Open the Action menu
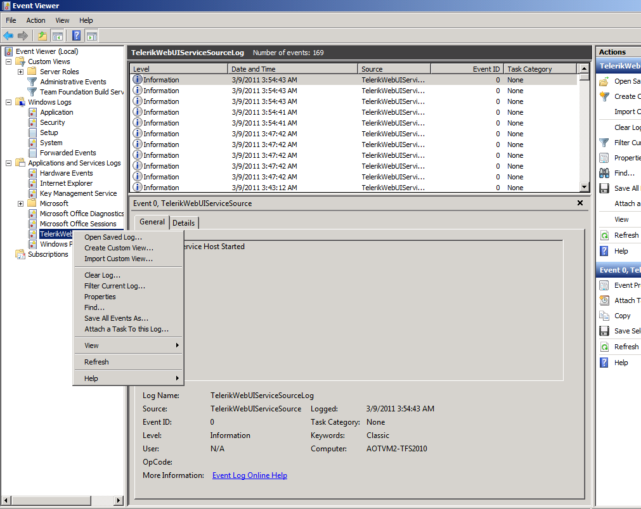This screenshot has height=509, width=641. point(36,20)
